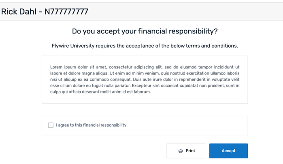
Task: Click the "Do you accept your financial responsibility?" heading
Action: tap(145, 31)
